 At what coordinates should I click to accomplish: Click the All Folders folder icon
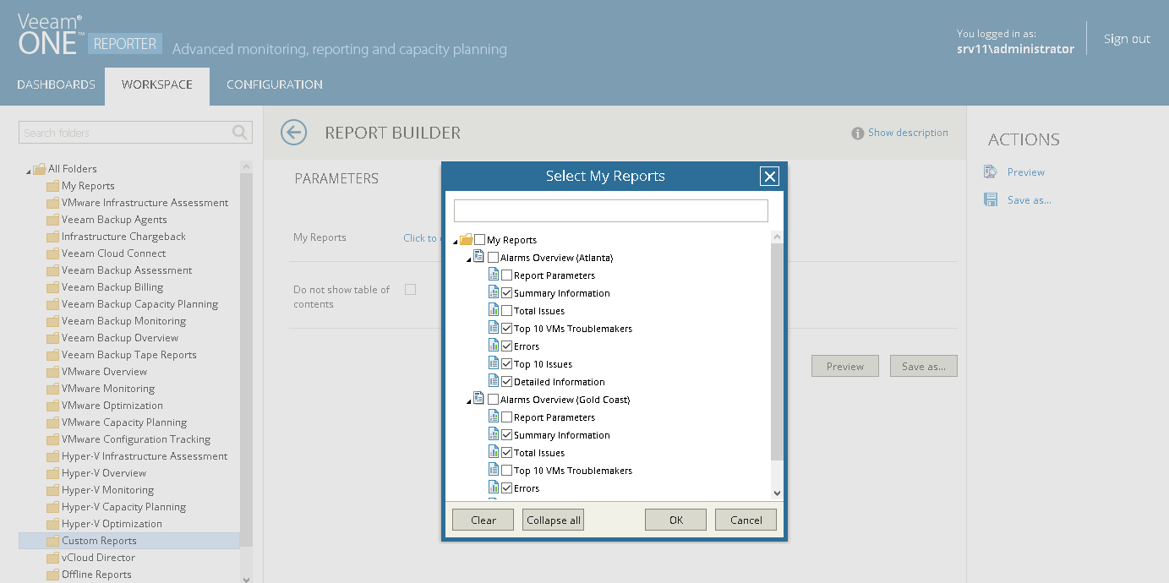coord(40,169)
